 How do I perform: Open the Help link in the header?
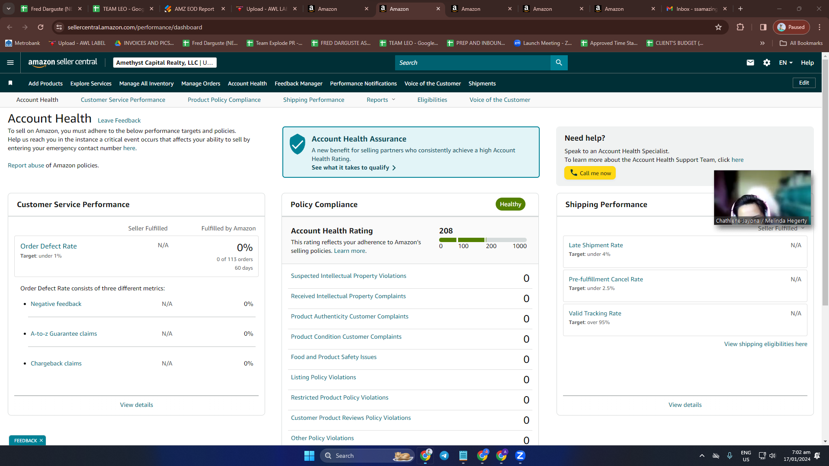(807, 63)
